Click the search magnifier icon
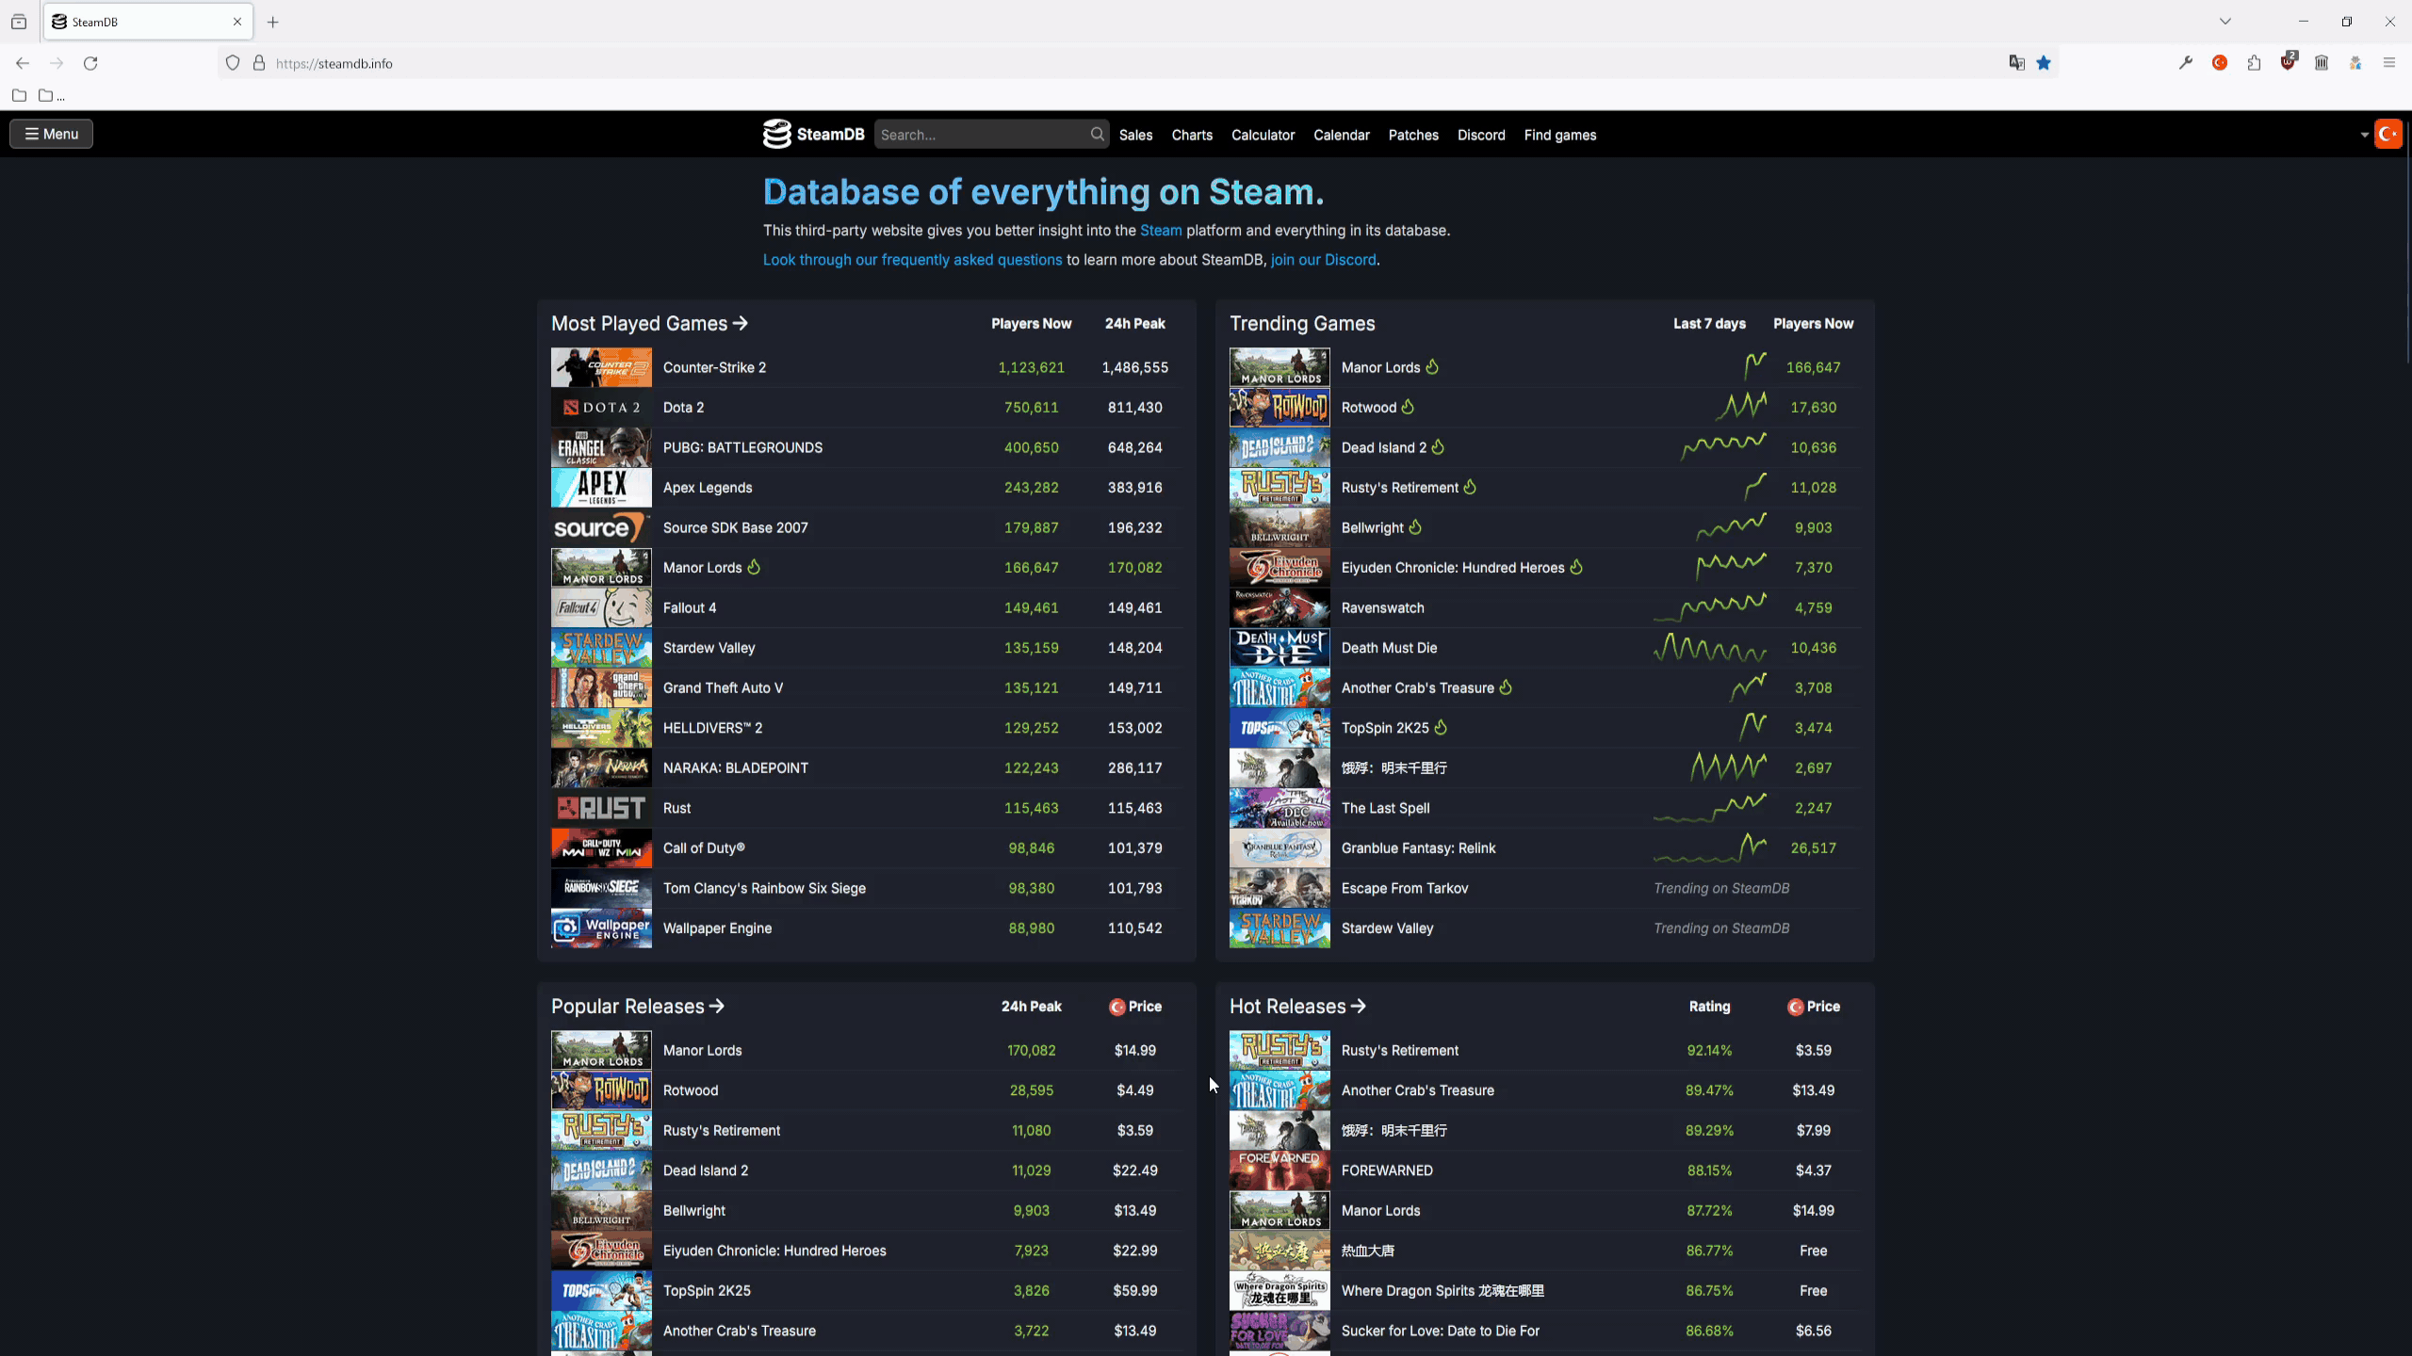 click(1097, 135)
